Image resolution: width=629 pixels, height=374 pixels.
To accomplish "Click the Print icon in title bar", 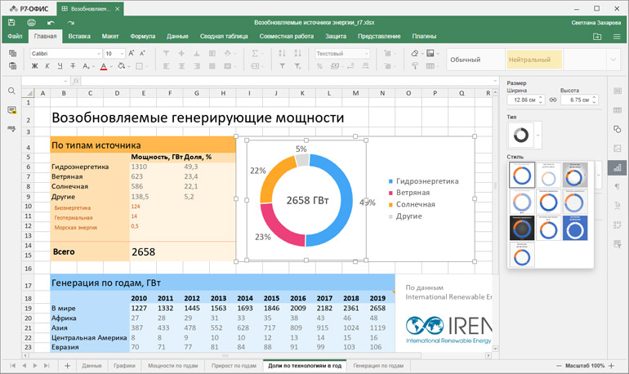I will (31, 23).
